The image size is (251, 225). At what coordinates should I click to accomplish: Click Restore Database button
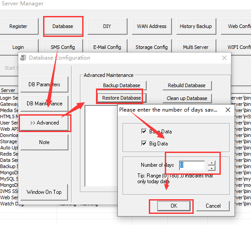coord(122,98)
